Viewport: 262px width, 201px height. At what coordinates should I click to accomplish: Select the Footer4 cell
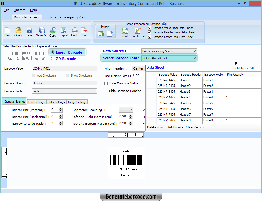pyautogui.click(x=214, y=97)
